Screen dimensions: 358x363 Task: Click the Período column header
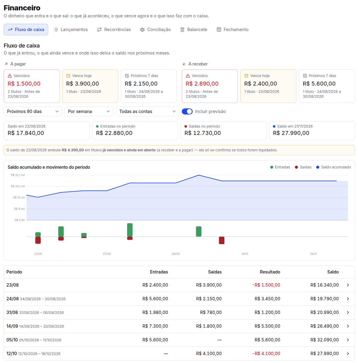tap(14, 272)
